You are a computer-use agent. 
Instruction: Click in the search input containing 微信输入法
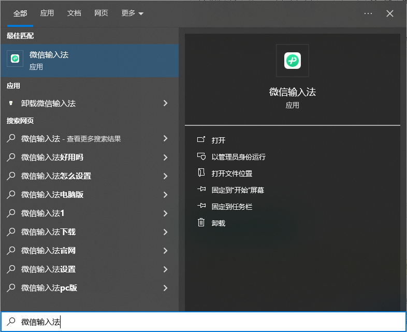tap(203, 322)
